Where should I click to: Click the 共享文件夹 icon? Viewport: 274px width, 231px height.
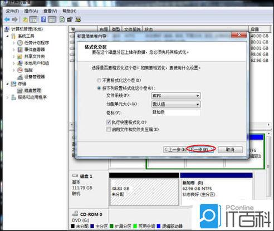click(20, 56)
